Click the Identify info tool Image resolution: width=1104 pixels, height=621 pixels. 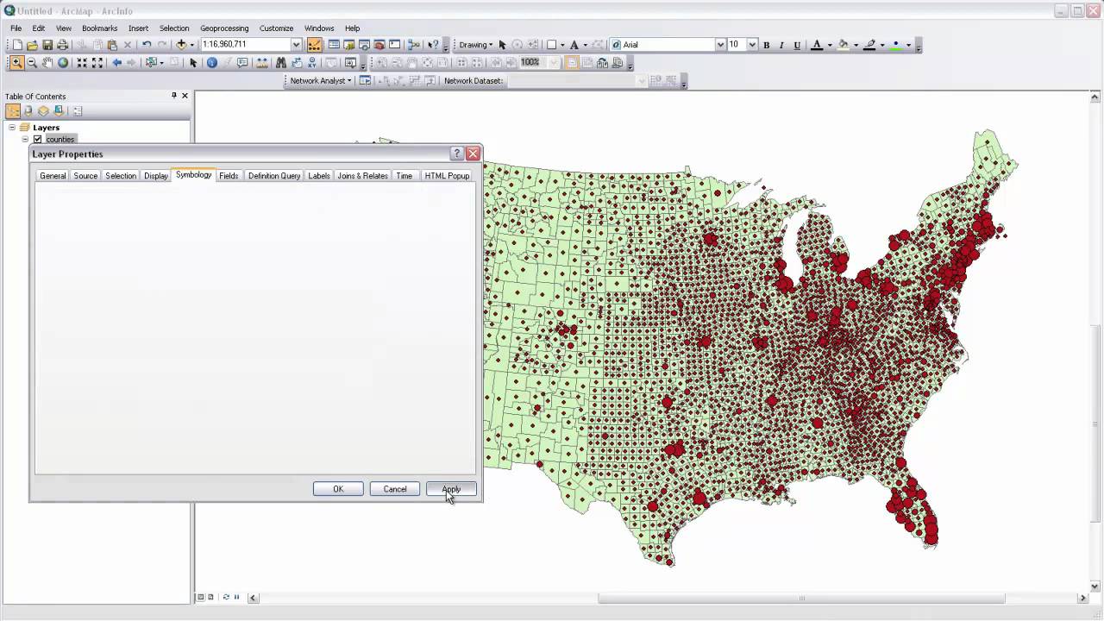coord(211,63)
